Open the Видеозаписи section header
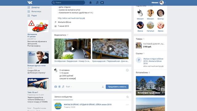Screen dimensions: 197x111 (61, 35)
